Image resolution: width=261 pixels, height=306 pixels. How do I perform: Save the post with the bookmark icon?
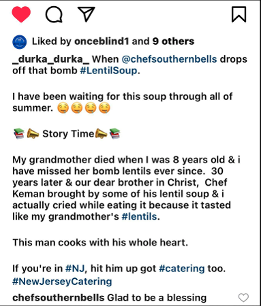[x=239, y=14]
